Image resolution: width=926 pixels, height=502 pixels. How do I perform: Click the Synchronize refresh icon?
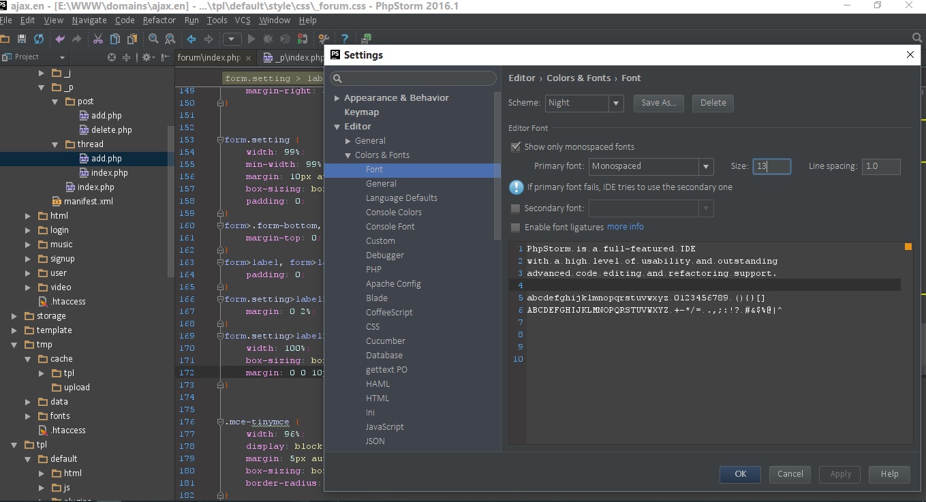coord(38,39)
